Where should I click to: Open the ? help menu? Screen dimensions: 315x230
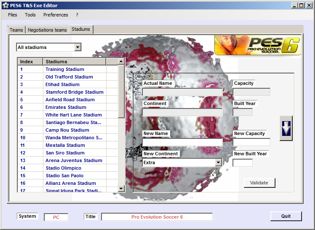coord(77,15)
